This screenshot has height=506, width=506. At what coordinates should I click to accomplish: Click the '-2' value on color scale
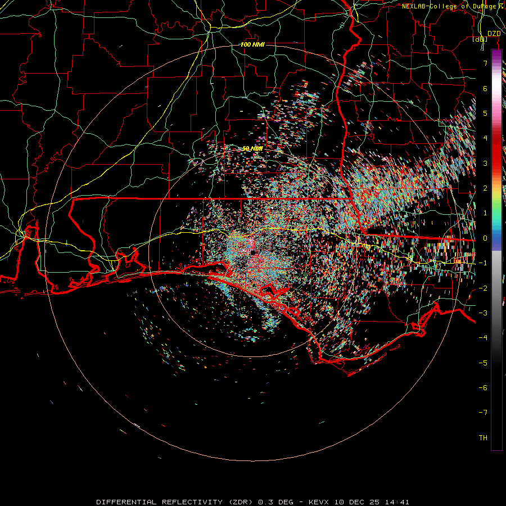point(483,288)
